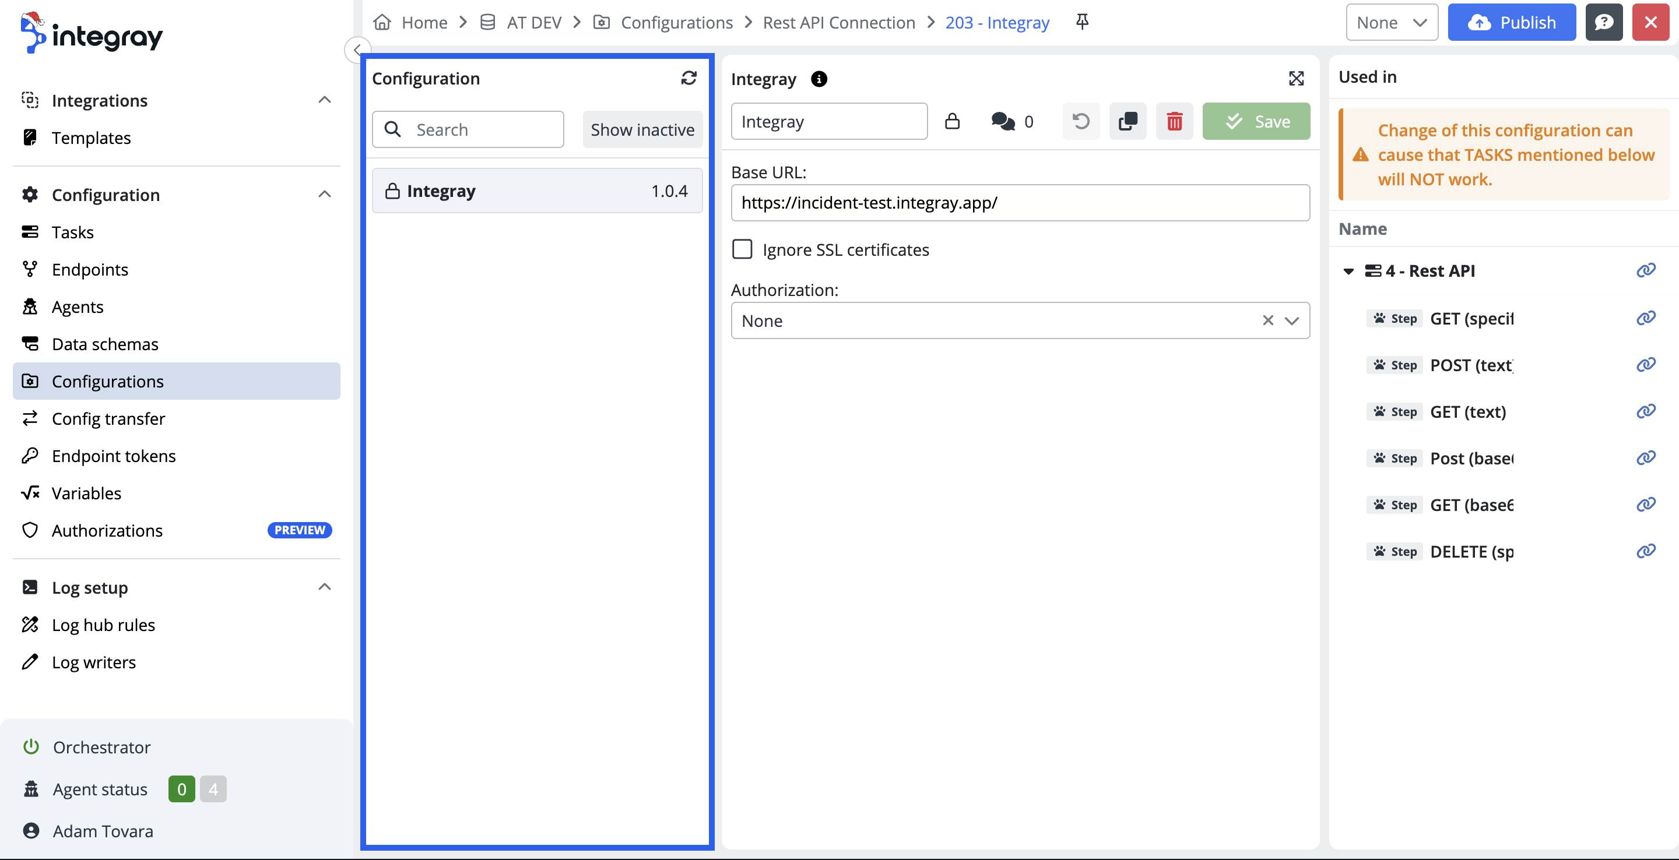1679x860 pixels.
Task: Open the comments bubble icon
Action: [1003, 121]
